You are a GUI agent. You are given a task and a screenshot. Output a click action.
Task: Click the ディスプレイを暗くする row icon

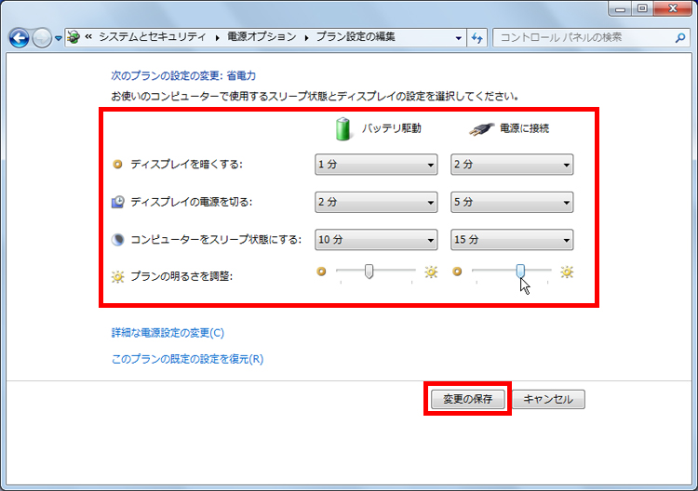(117, 165)
